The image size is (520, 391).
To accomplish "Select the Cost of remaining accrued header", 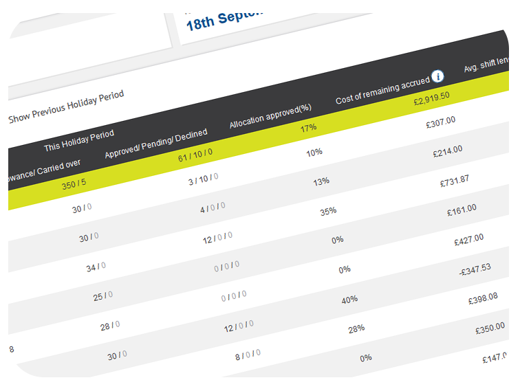I will click(382, 89).
